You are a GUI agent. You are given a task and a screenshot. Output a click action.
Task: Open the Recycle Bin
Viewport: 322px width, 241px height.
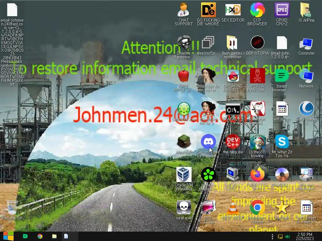pyautogui.click(x=12, y=211)
